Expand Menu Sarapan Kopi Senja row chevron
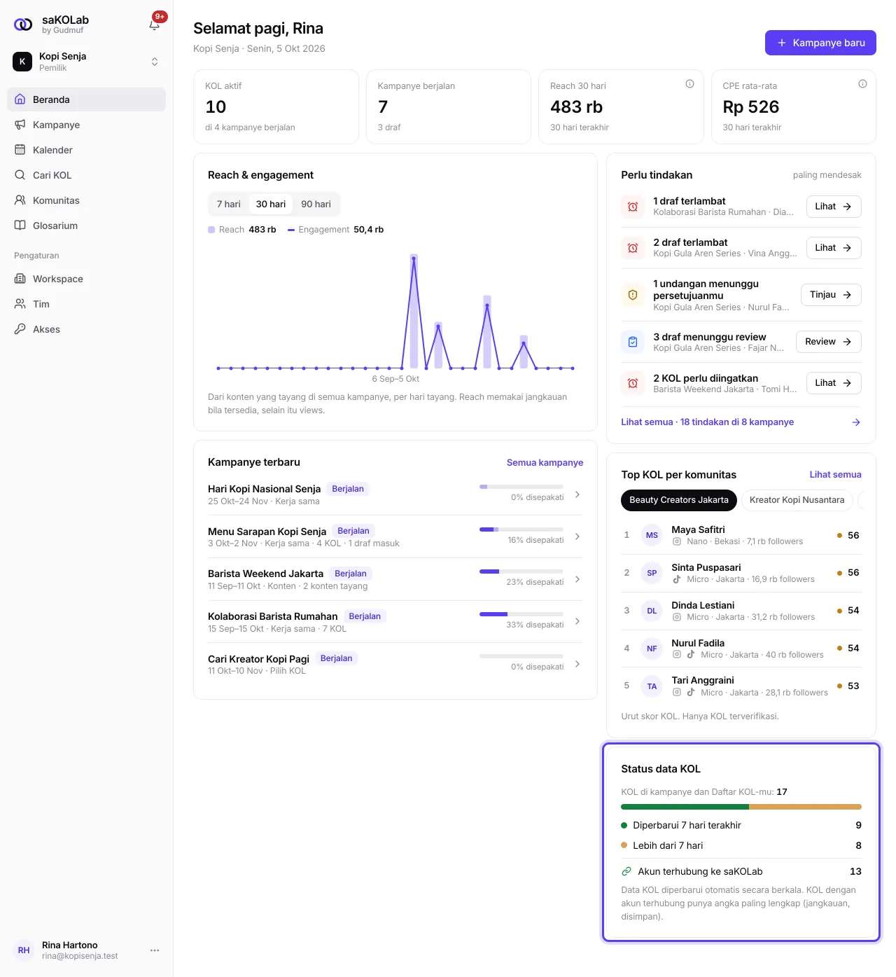This screenshot has height=977, width=896. (x=577, y=536)
